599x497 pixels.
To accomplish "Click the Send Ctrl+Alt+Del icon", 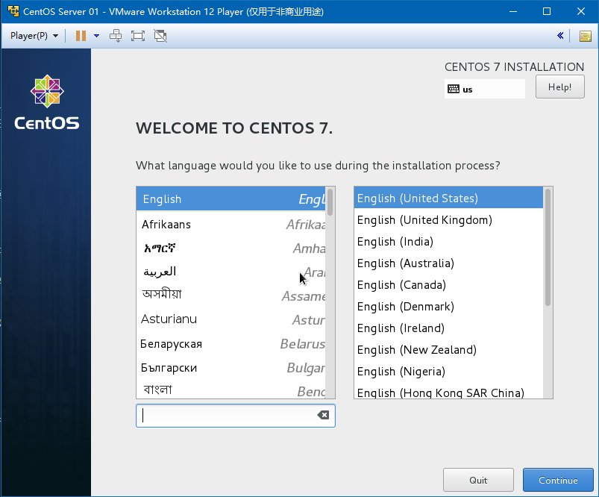I will [116, 36].
